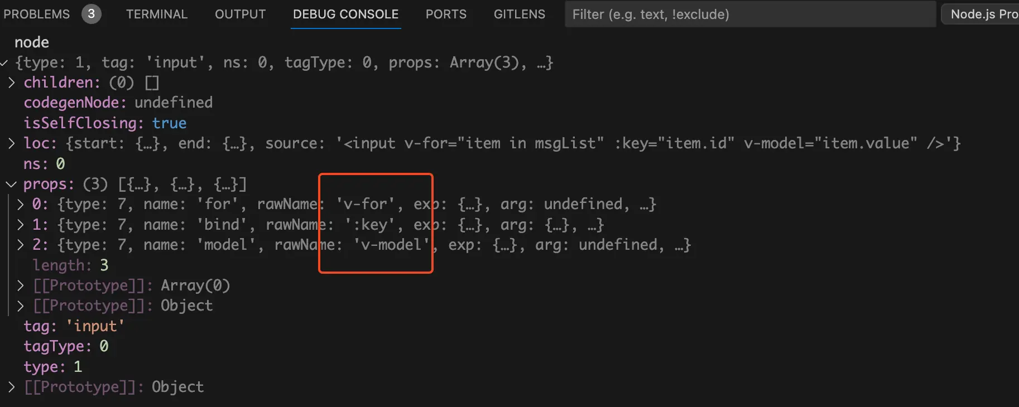1019x407 pixels.
Task: Click the isSelfClosing true value
Action: point(169,123)
